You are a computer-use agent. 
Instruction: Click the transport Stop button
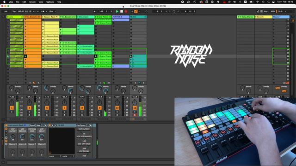pos(122,12)
